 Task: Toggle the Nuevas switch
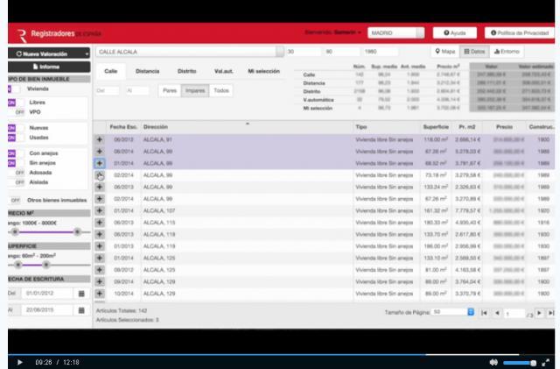[x=16, y=128]
